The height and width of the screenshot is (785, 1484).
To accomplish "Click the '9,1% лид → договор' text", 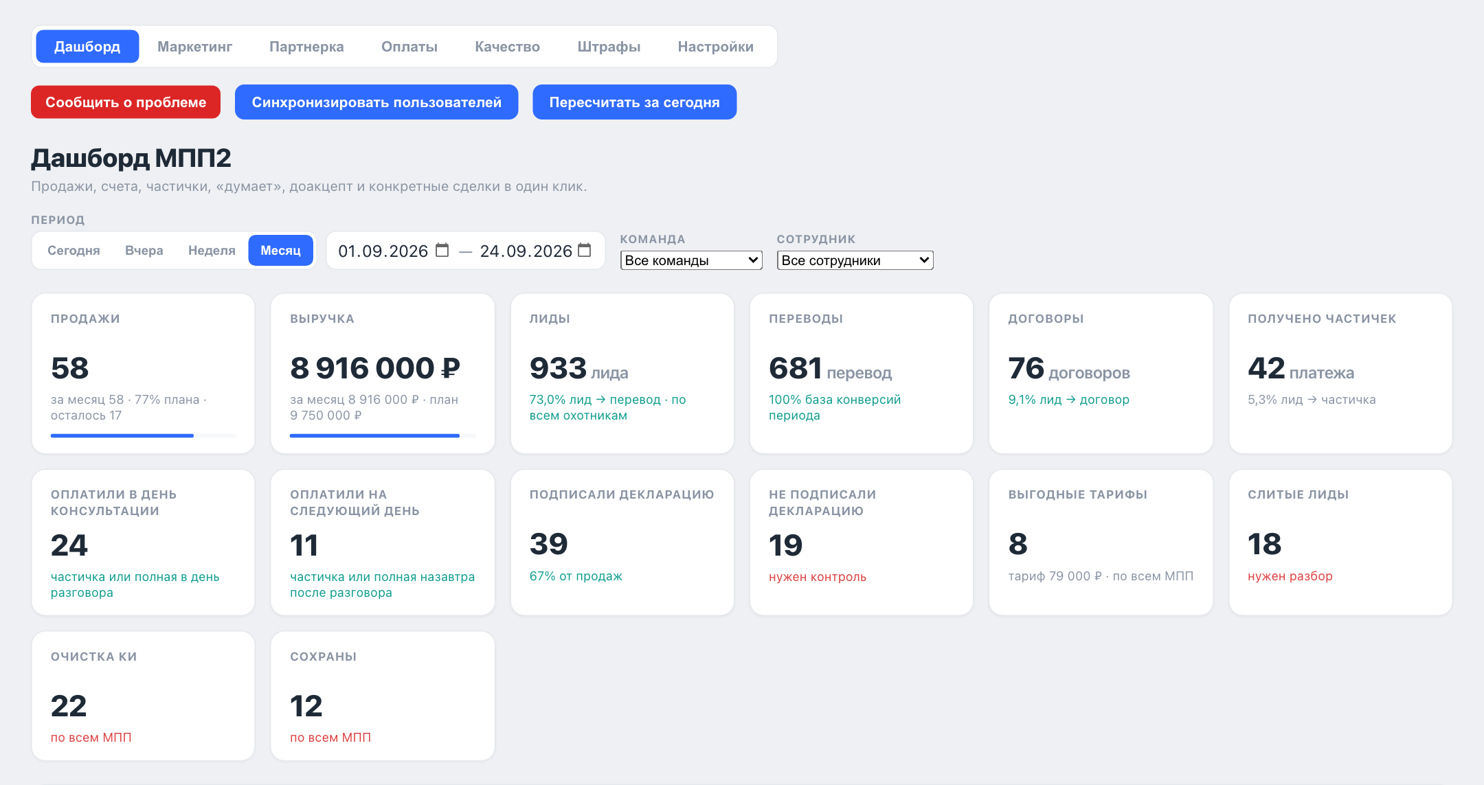I will point(1068,400).
